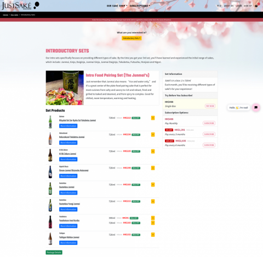This screenshot has height=257, width=263.
Task: More Information for Hakurakusei Tokubetsu Junmai
Action: click(68, 143)
